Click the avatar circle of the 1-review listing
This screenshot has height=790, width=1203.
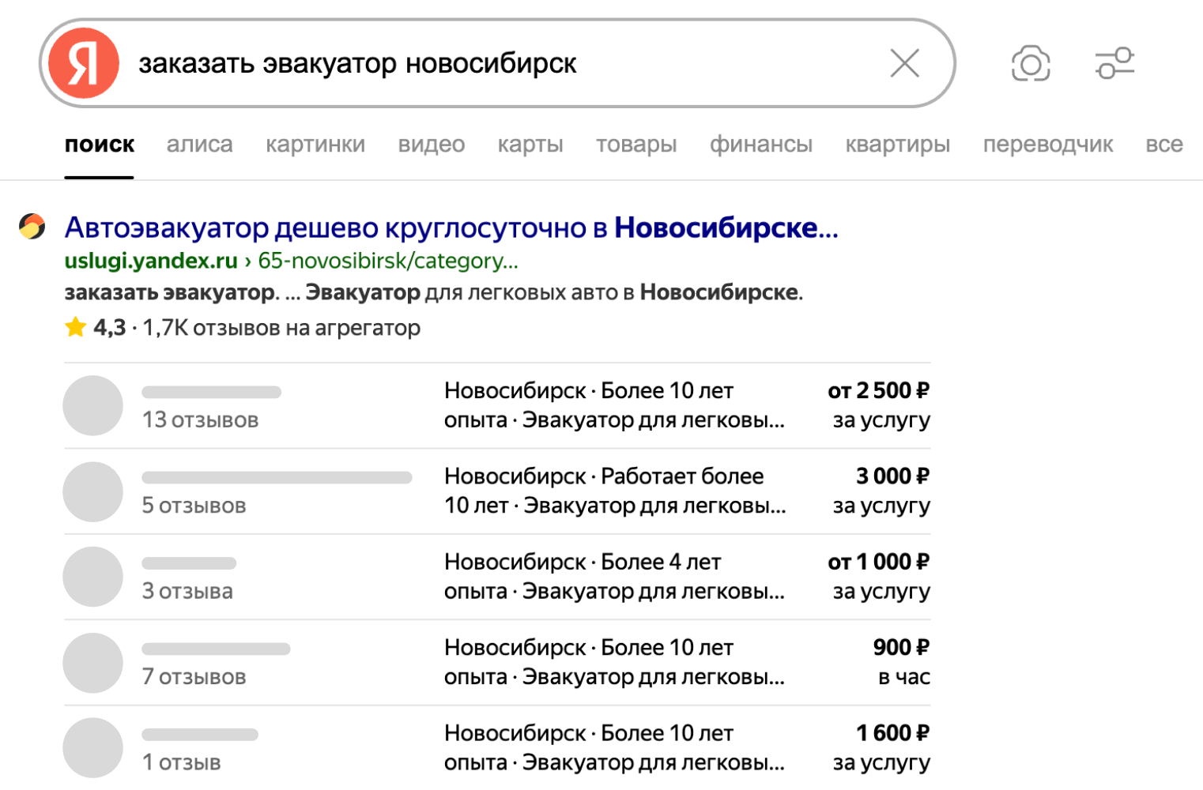point(92,747)
